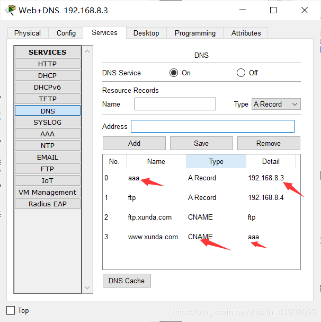Open the EMAIL service
The width and height of the screenshot is (321, 322).
[47, 158]
